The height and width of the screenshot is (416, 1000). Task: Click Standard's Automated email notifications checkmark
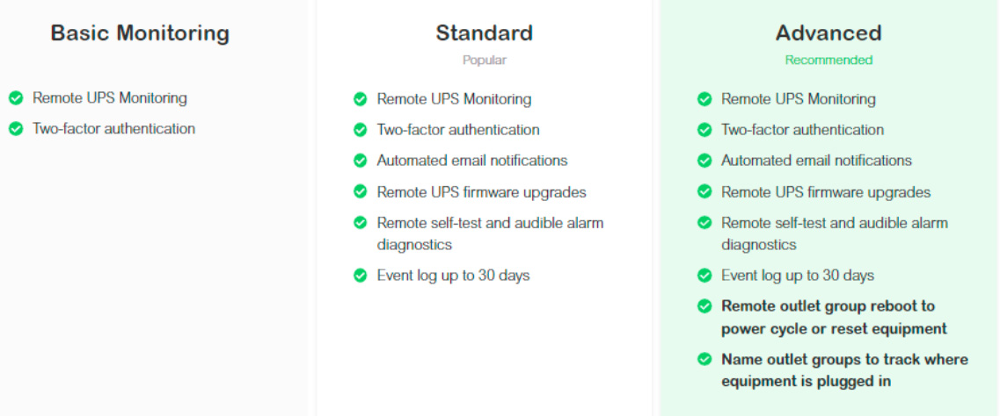(x=361, y=161)
